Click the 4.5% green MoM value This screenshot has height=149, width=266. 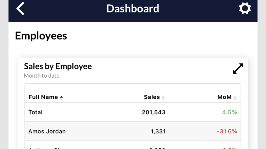tap(230, 112)
